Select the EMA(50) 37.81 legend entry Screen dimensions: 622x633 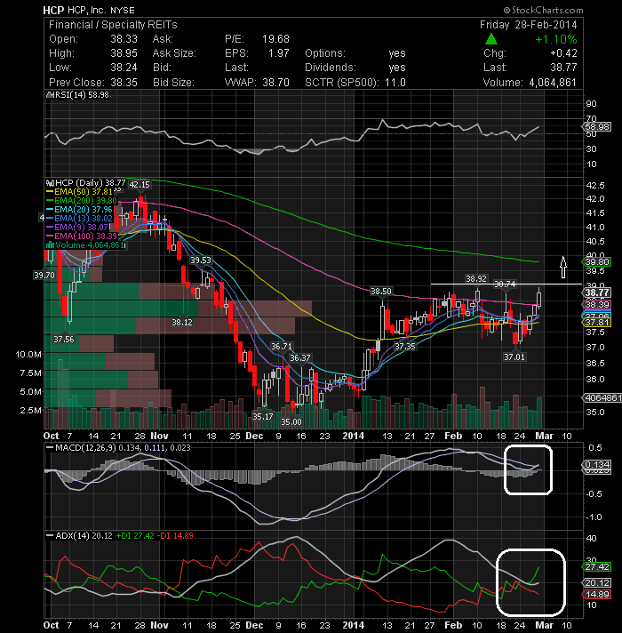tap(79, 192)
